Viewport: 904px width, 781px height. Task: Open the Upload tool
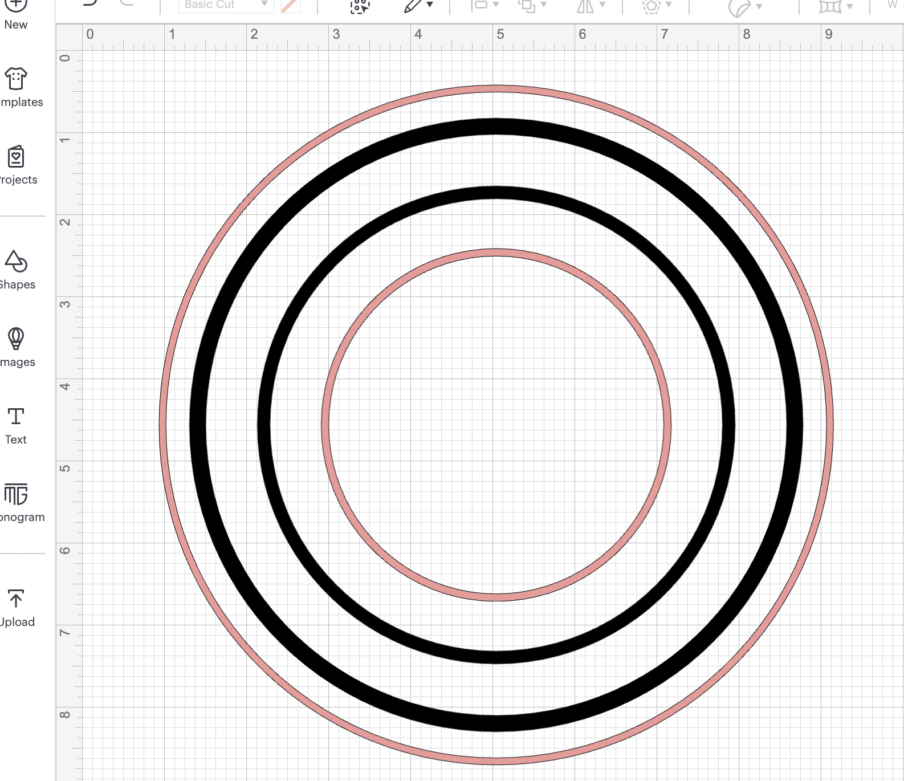[x=16, y=608]
